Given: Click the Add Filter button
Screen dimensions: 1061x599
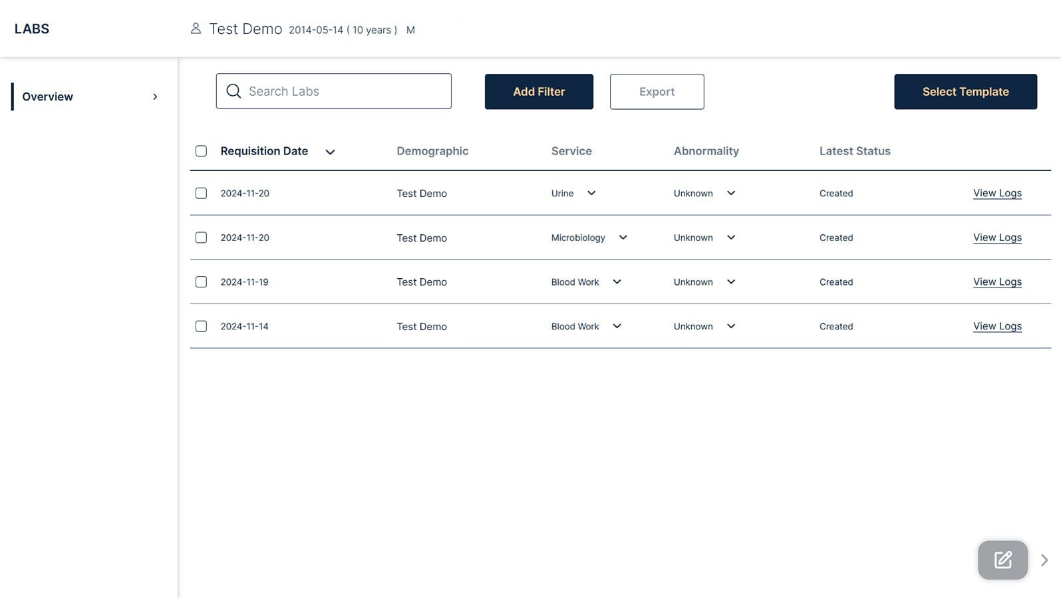Looking at the screenshot, I should click(539, 92).
